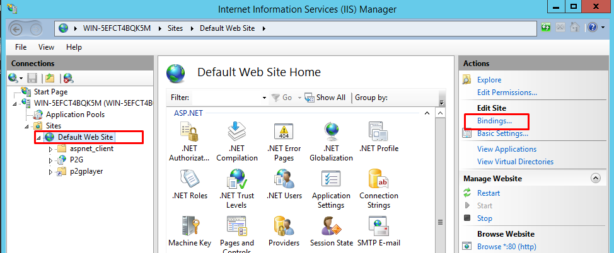This screenshot has height=253, width=614.
Task: Open the Help question mark icon
Action: pos(593,27)
